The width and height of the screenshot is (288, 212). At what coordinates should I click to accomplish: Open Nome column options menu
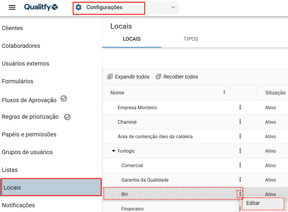pos(224,92)
